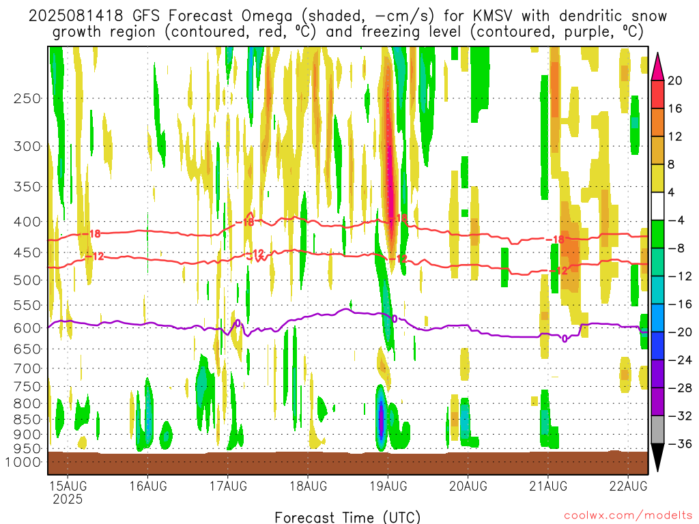Click the coolwx.com/modelts link text

click(x=628, y=516)
